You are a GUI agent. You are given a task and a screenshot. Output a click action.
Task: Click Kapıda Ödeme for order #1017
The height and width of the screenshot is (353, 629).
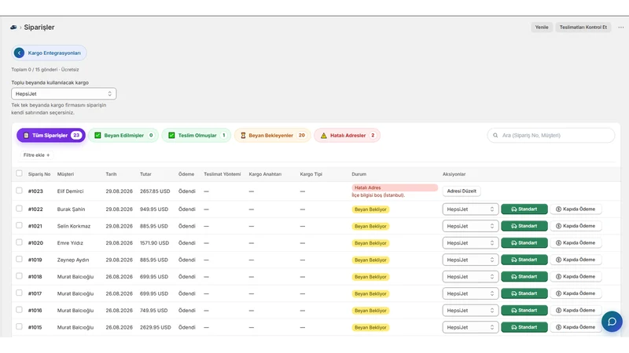[576, 293]
